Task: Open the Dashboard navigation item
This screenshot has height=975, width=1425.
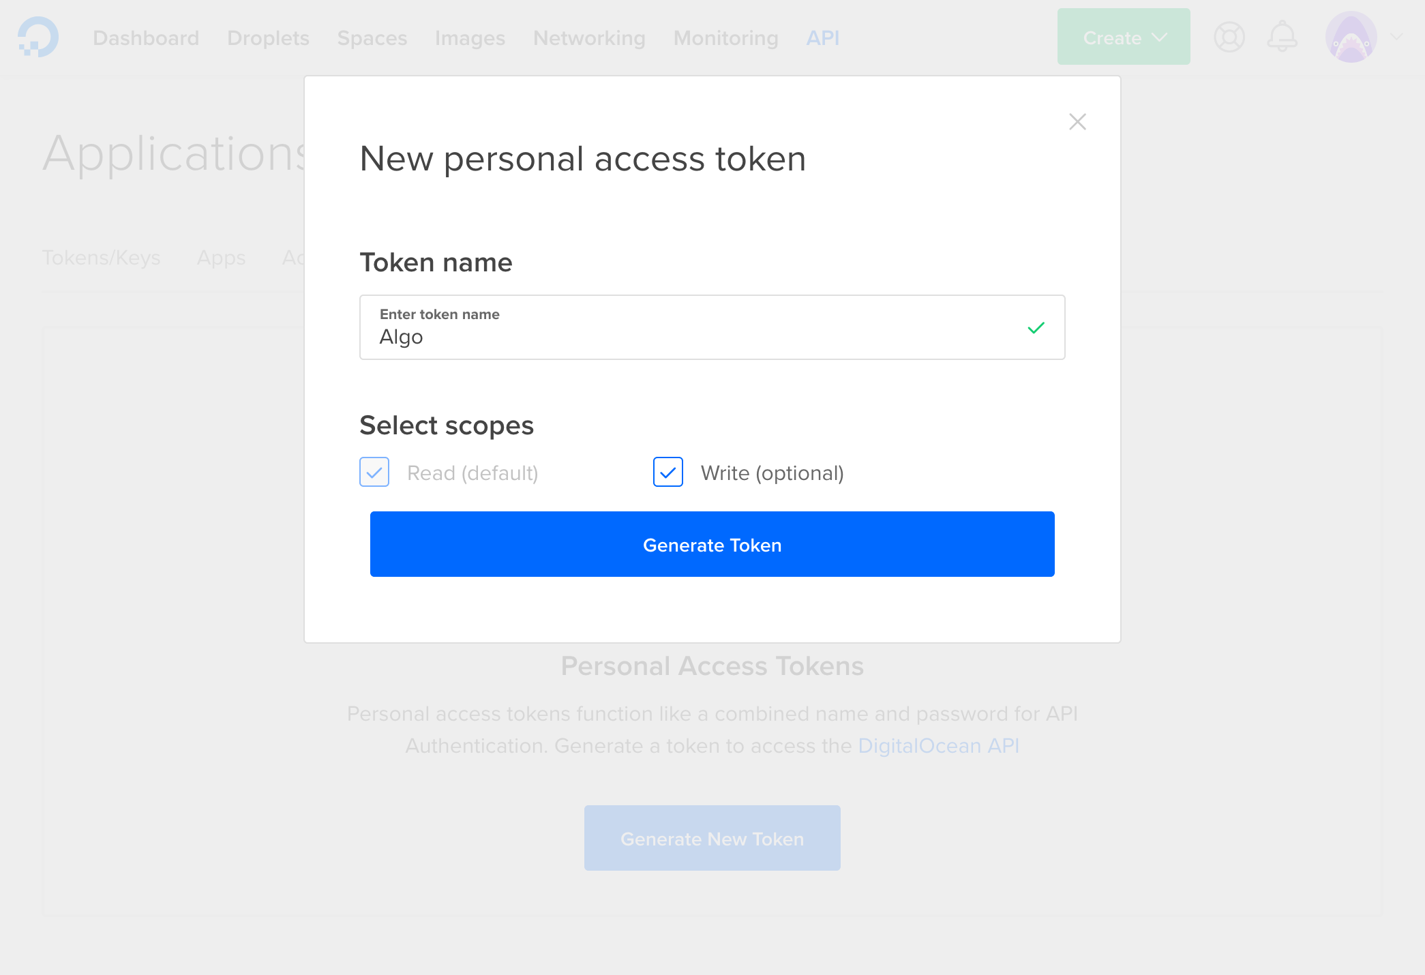Action: tap(145, 38)
